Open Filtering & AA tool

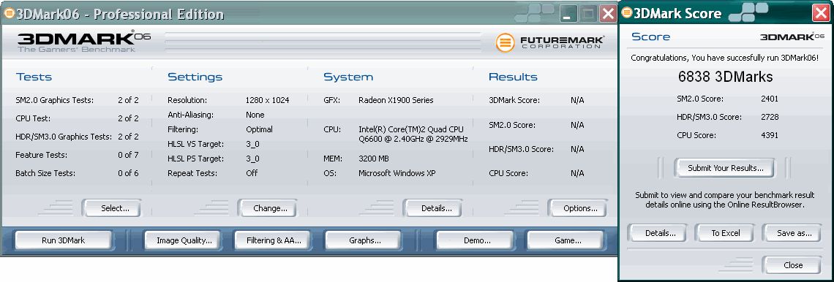coord(274,240)
